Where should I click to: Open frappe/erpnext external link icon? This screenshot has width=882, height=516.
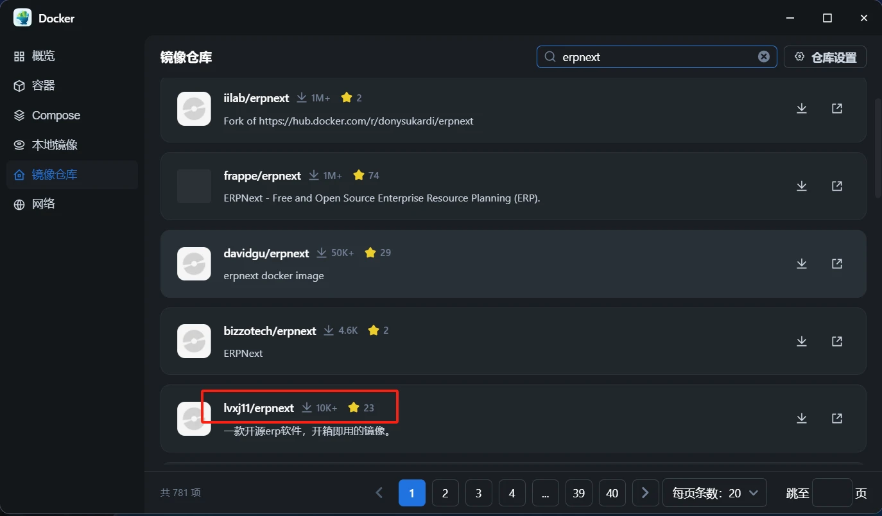tap(837, 186)
